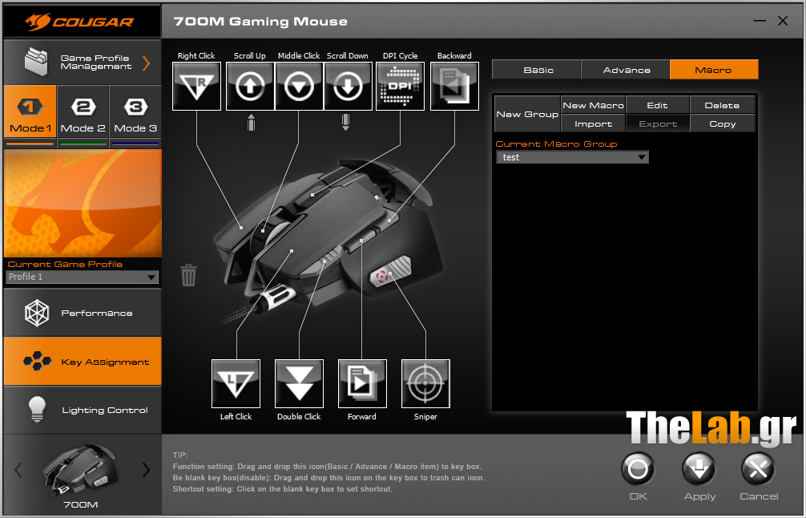Click the Sniper crosshair key box
806x518 pixels.
click(425, 384)
